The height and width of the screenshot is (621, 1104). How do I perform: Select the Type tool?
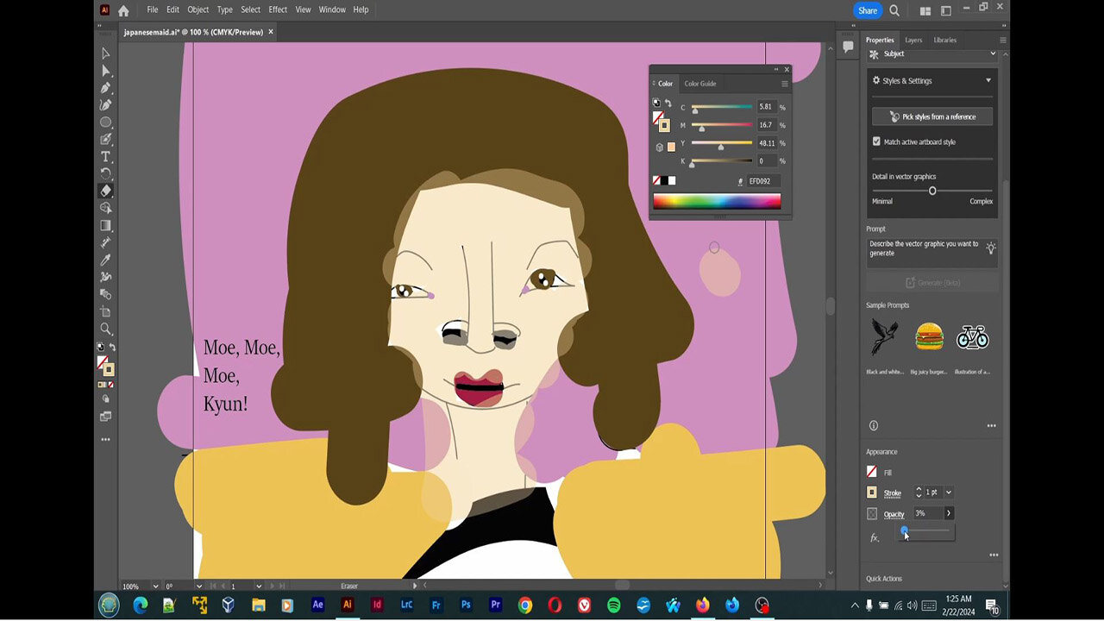[x=106, y=157]
